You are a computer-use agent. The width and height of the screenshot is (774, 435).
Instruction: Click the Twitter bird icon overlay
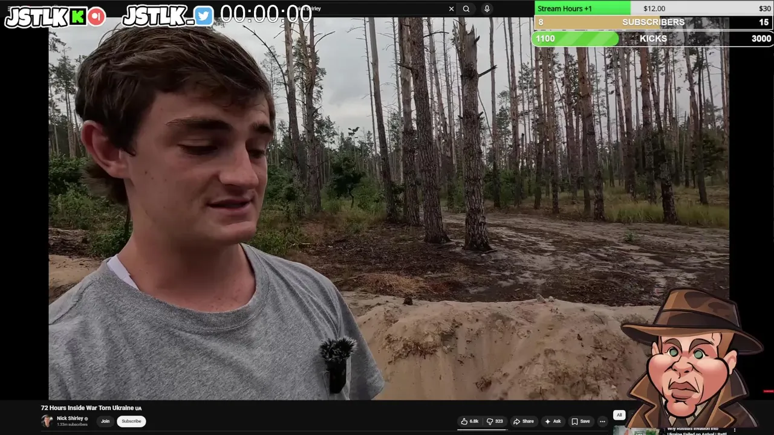click(204, 17)
